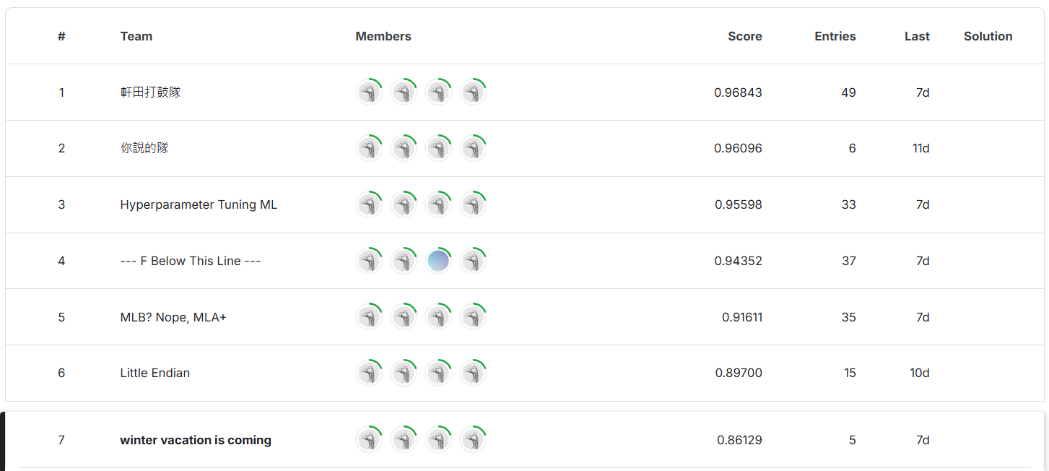Image resolution: width=1049 pixels, height=471 pixels.
Task: Click the Score column header
Action: [744, 36]
